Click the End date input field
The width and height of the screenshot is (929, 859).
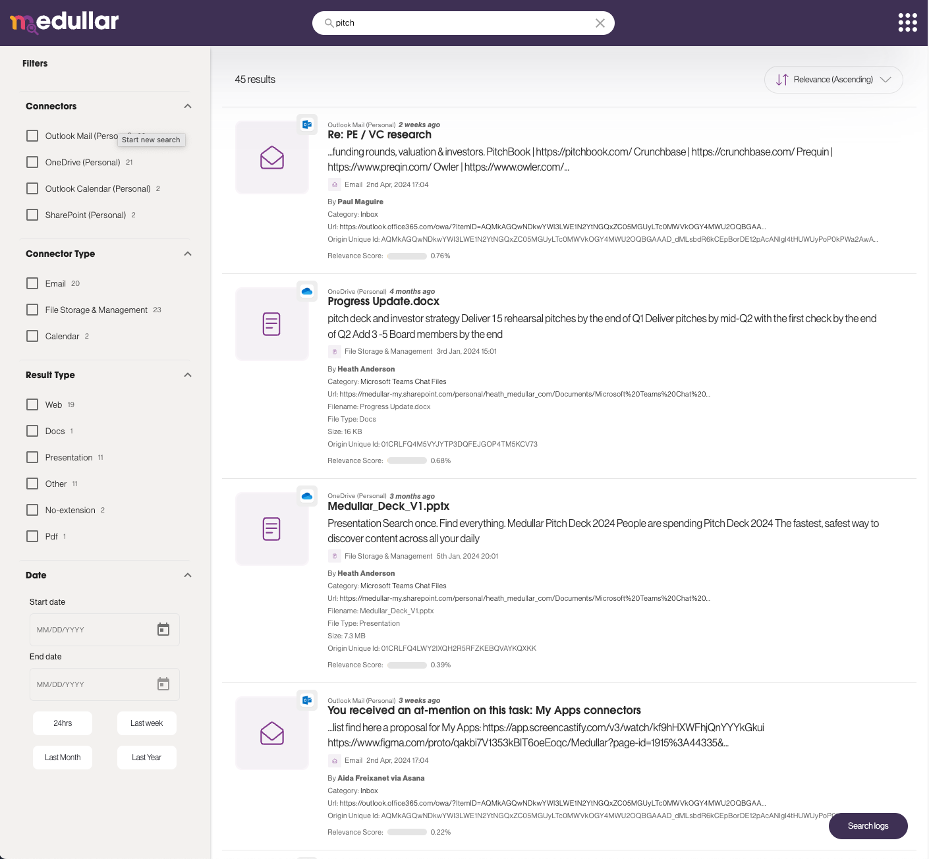105,684
